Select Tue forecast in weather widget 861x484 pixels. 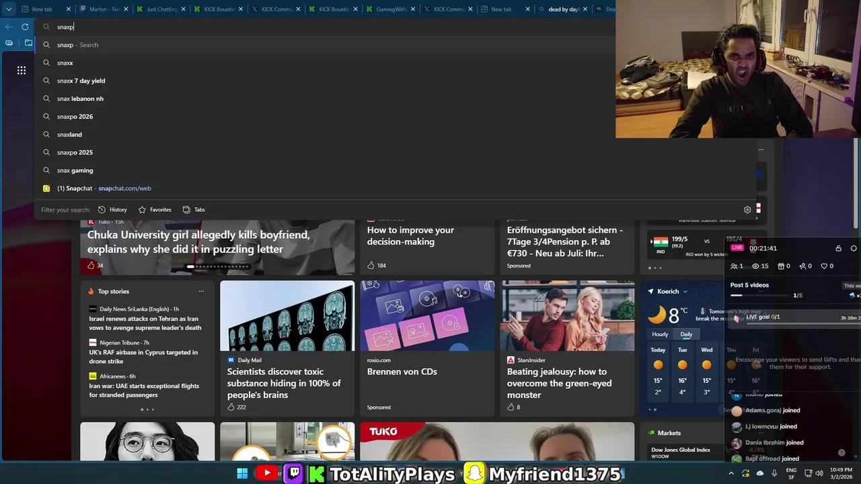tap(682, 371)
